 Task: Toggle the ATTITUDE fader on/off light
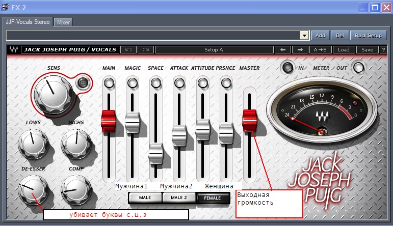point(202,83)
